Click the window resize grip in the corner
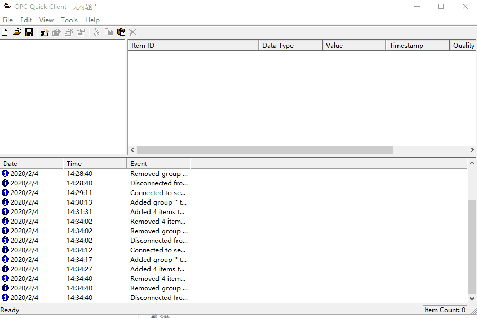The image size is (477, 318). [x=474, y=311]
